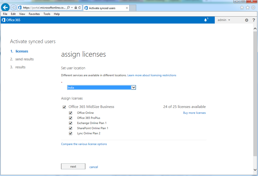Screen dimensions: 258x176
Task: Click the 24 of 25 licenses available text
Action: (184, 107)
